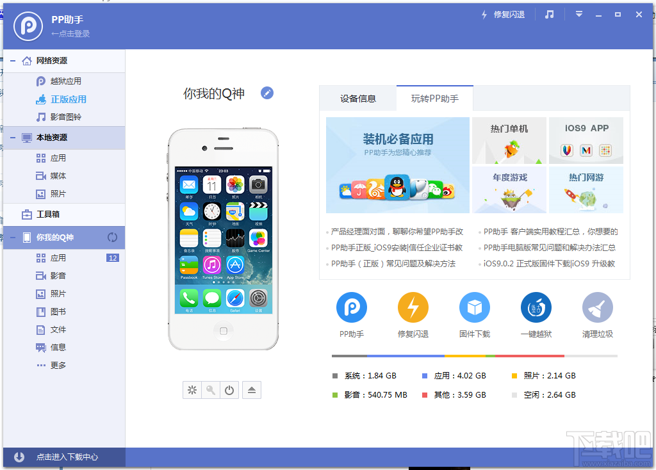Image resolution: width=656 pixels, height=470 pixels.
Task: Open link 产品经理面对面
Action: [397, 232]
